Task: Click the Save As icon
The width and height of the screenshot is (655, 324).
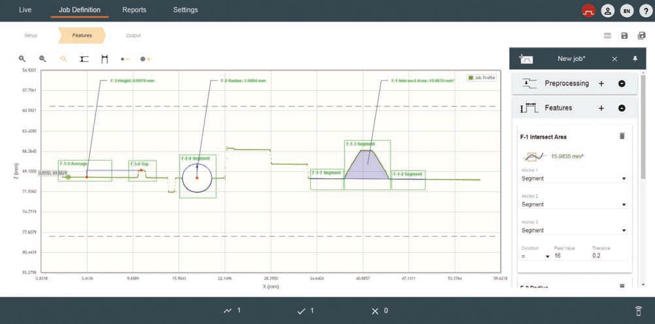Action: pyautogui.click(x=642, y=36)
